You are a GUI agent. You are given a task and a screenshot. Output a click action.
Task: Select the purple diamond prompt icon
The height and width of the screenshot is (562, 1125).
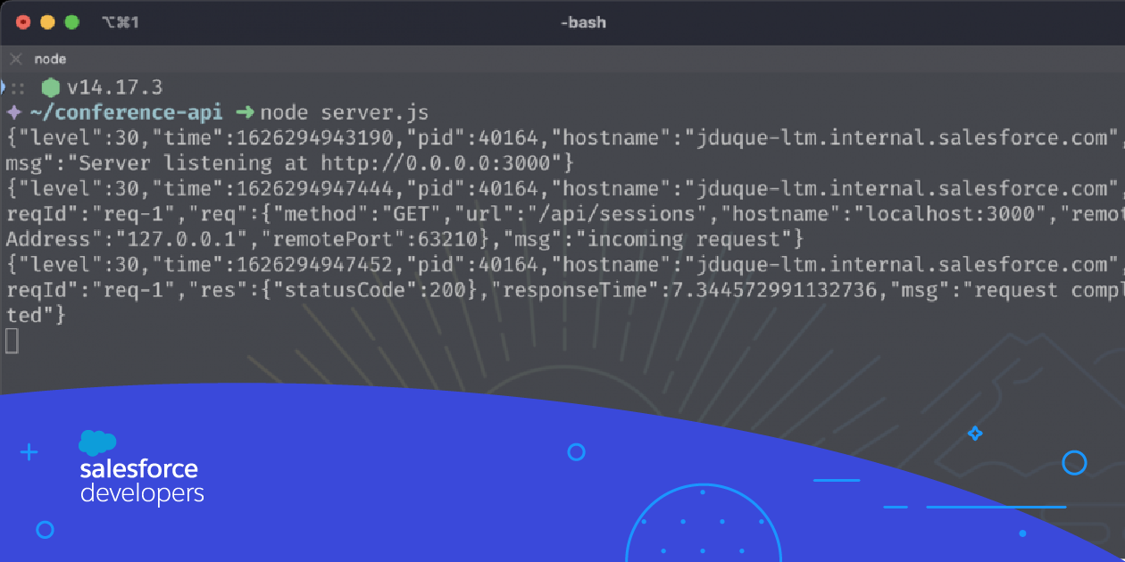(x=12, y=112)
